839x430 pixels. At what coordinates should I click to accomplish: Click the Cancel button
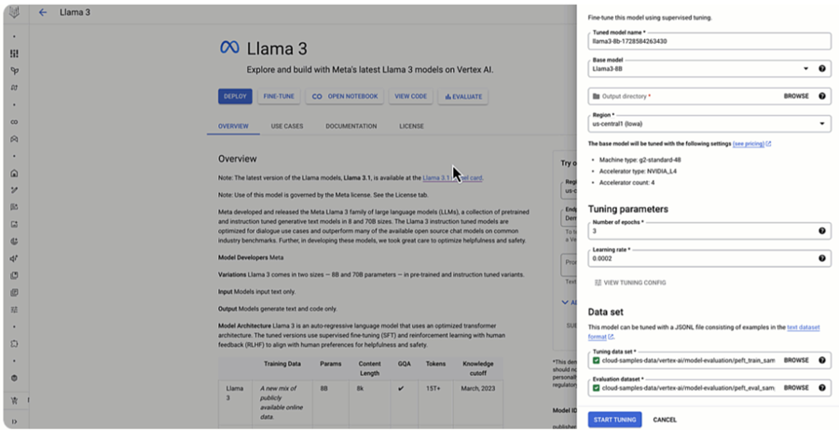click(x=665, y=420)
